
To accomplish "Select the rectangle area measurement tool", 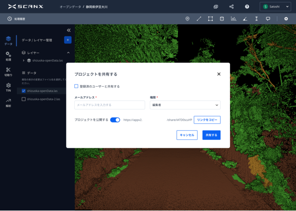I will [210, 19].
